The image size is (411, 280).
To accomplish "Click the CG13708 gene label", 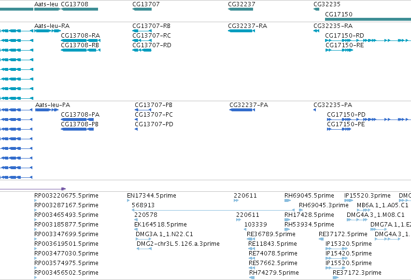I will 74,4.
